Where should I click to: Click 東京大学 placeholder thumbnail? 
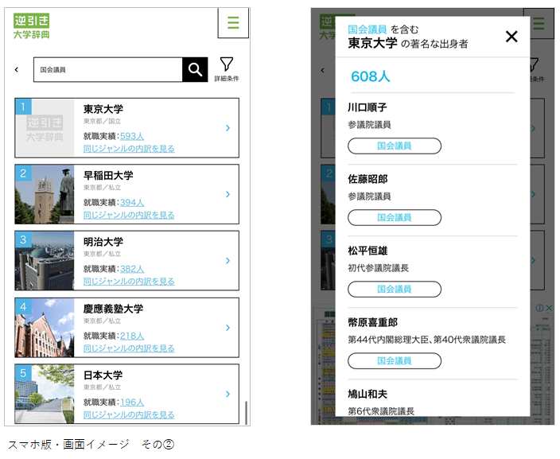[x=45, y=128]
